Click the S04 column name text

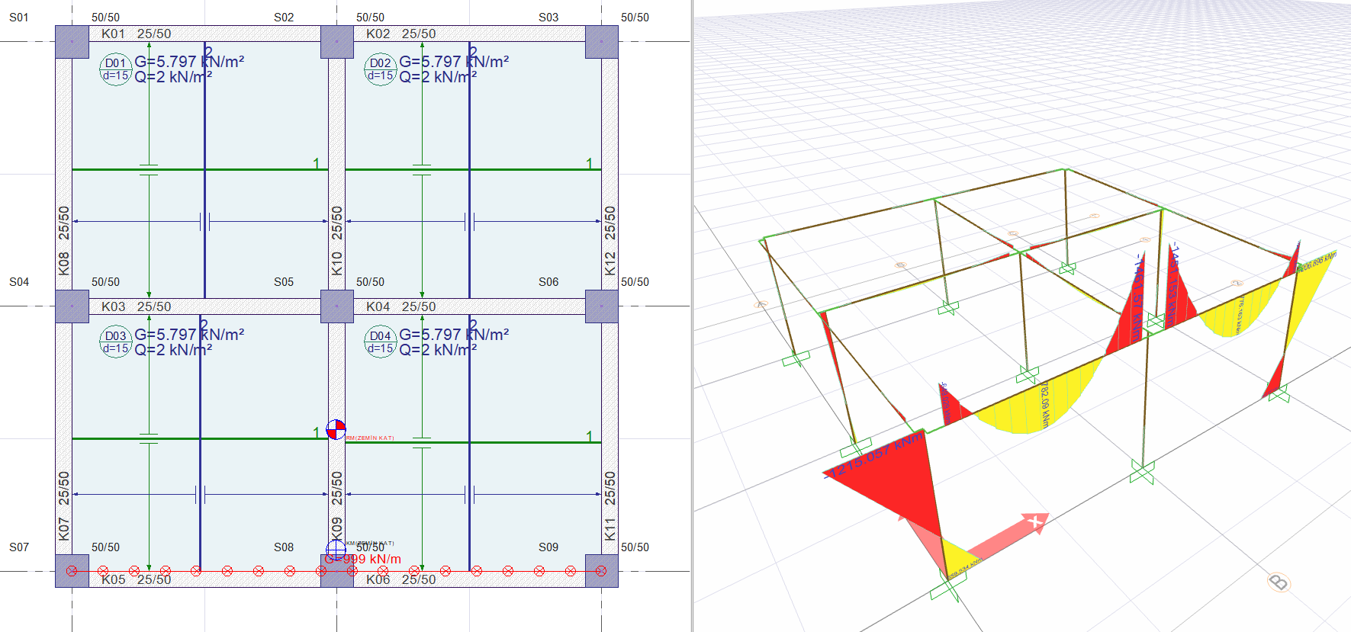[19, 282]
